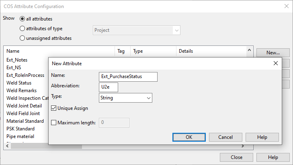This screenshot has height=165, width=293.
Task: Sort list by the Name column header
Action: (59, 51)
